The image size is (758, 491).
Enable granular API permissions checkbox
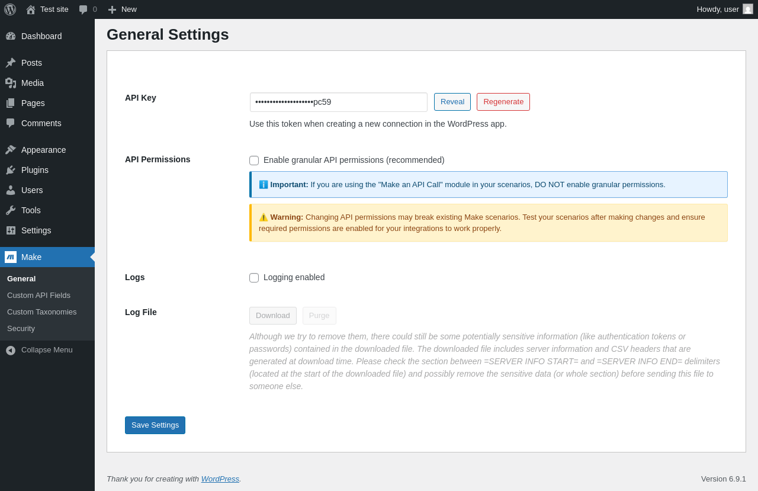(x=254, y=161)
